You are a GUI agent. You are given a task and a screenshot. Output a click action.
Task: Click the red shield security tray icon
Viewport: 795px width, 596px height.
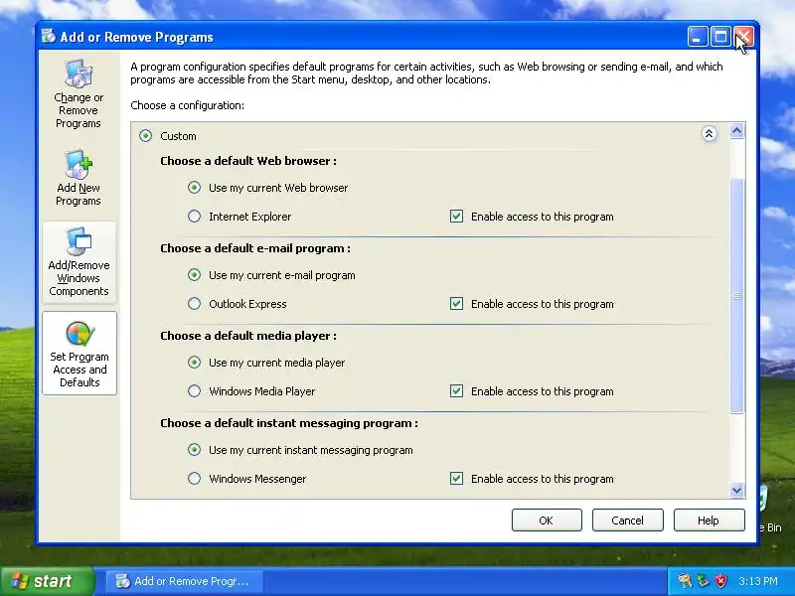pos(721,581)
